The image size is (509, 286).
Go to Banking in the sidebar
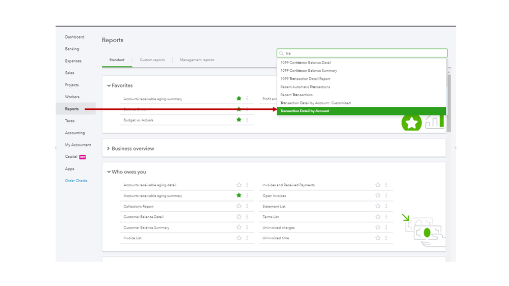(x=72, y=49)
